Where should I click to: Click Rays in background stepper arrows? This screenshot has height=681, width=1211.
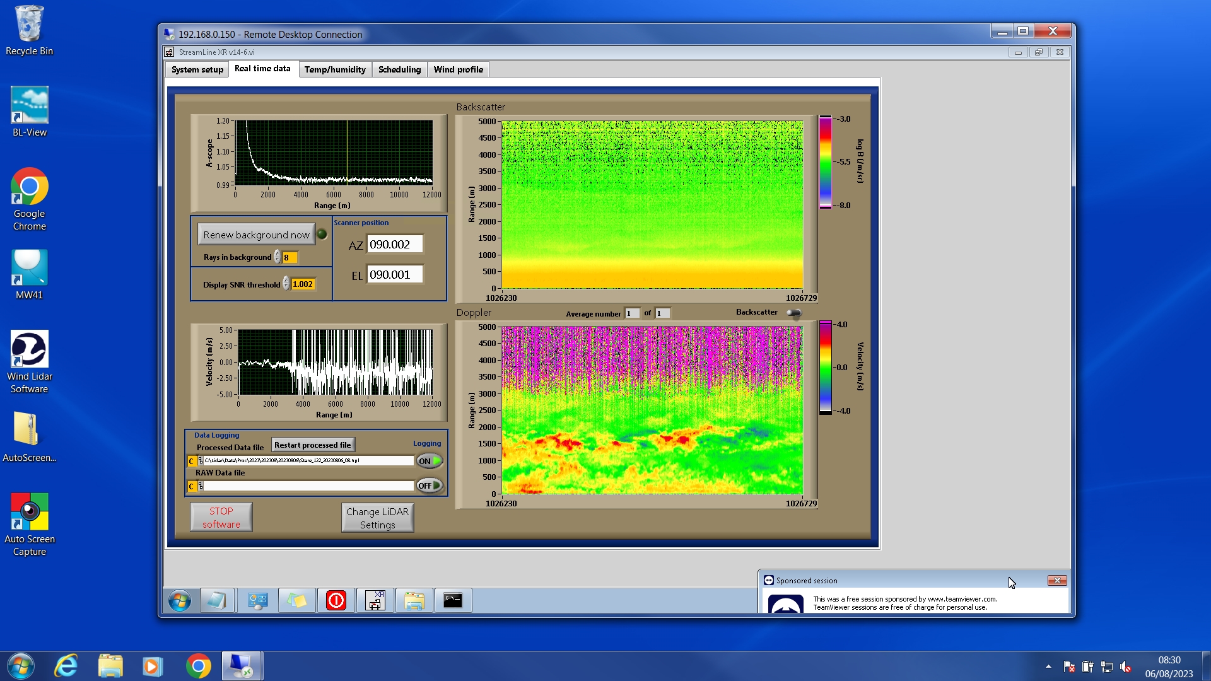pos(278,257)
